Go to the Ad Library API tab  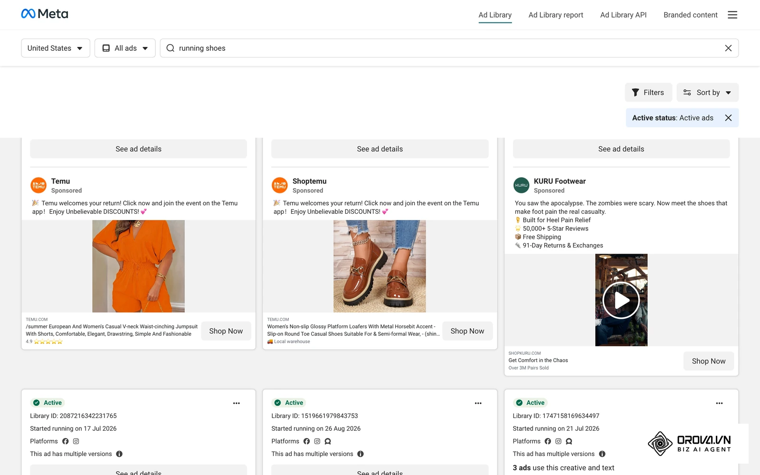pyautogui.click(x=623, y=15)
